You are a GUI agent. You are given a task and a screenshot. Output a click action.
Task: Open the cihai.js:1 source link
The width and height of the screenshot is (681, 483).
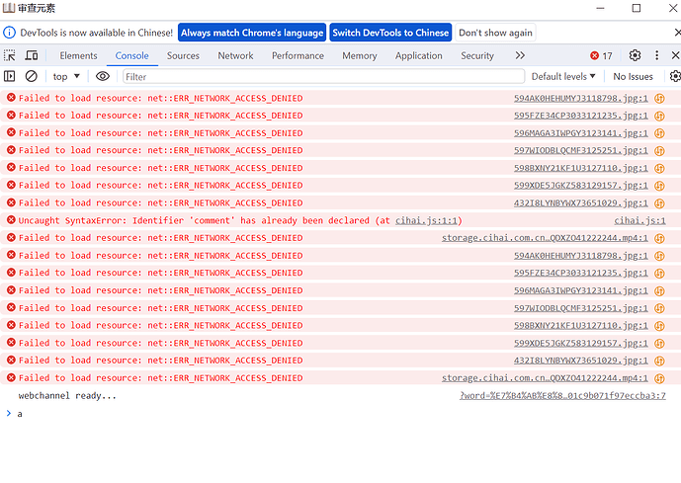tap(639, 220)
